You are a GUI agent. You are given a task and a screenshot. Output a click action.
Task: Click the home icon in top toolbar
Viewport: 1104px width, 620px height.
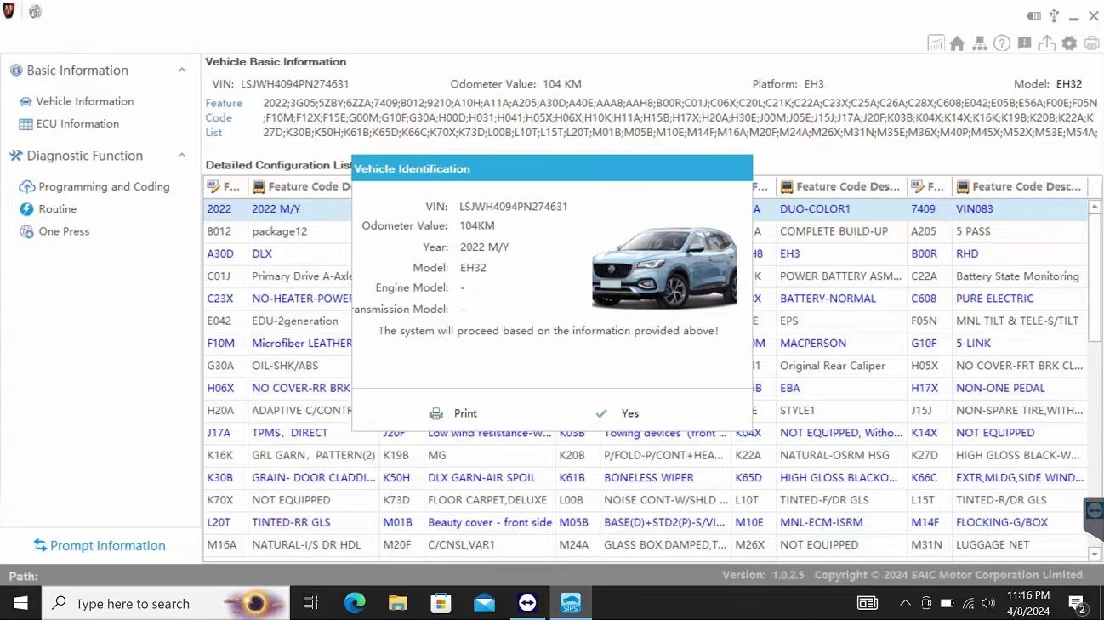[957, 43]
